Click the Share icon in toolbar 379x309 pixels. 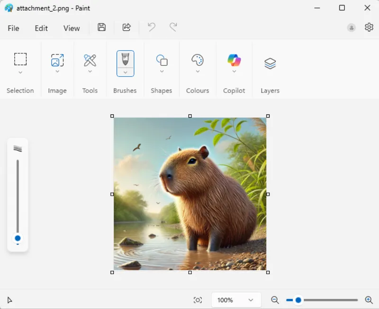coord(126,27)
